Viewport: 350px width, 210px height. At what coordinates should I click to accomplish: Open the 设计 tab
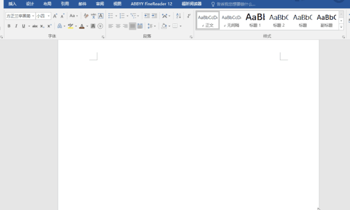30,4
